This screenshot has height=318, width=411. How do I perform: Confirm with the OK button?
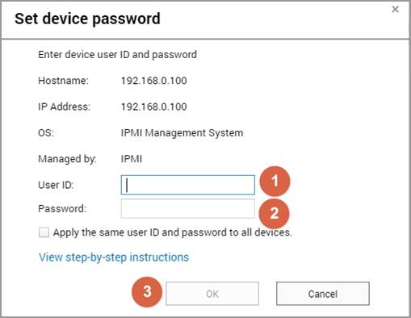(x=212, y=294)
